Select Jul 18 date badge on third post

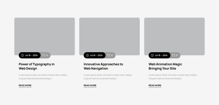(159, 55)
